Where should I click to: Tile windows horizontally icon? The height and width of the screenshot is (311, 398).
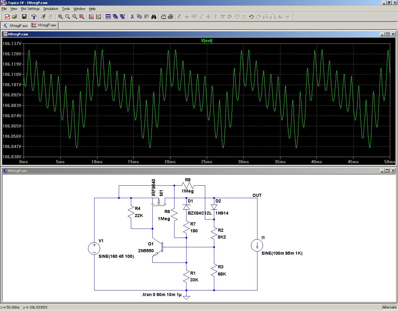click(x=108, y=17)
